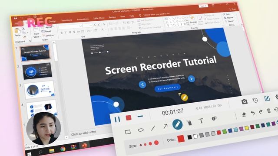Select the Text annotation tool
Image resolution: width=278 pixels, height=156 pixels.
tap(201, 121)
